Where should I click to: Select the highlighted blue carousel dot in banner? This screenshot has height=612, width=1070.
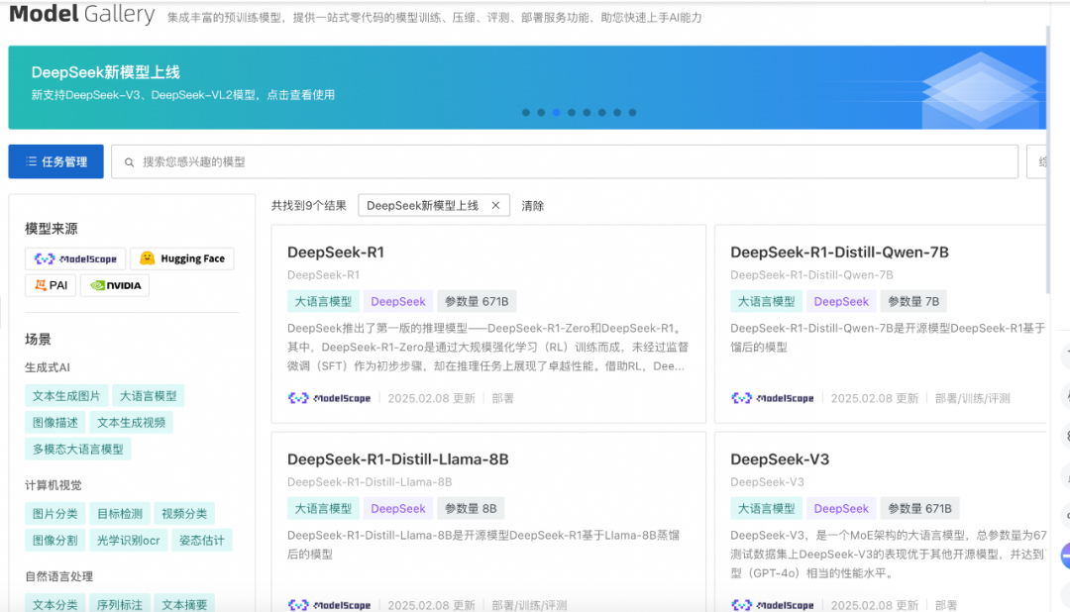(556, 113)
